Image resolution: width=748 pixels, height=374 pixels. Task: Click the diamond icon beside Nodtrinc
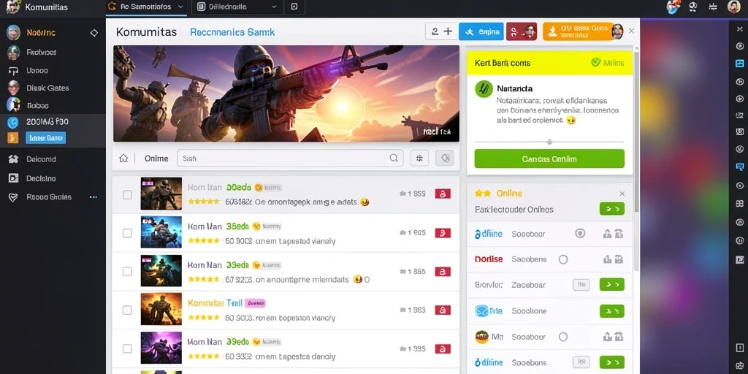pyautogui.click(x=94, y=33)
